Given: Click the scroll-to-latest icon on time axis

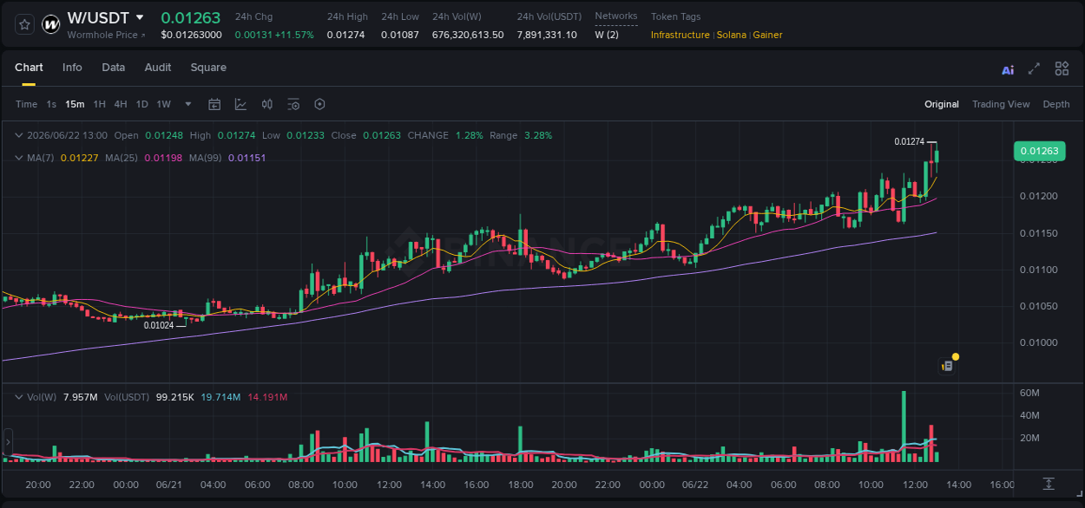Looking at the screenshot, I should (1049, 484).
